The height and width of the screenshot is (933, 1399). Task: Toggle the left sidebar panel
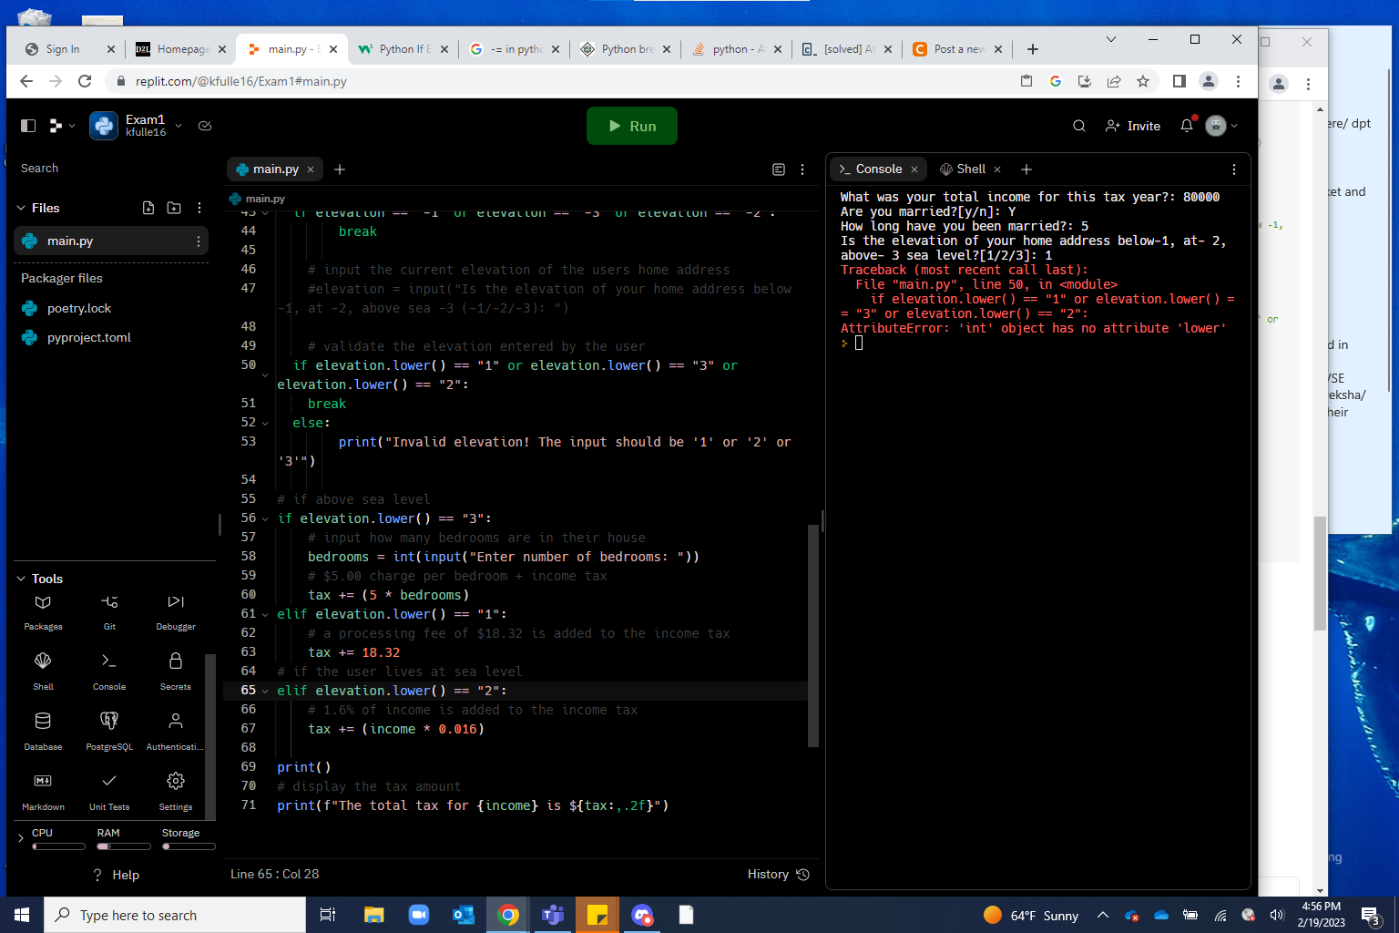28,126
